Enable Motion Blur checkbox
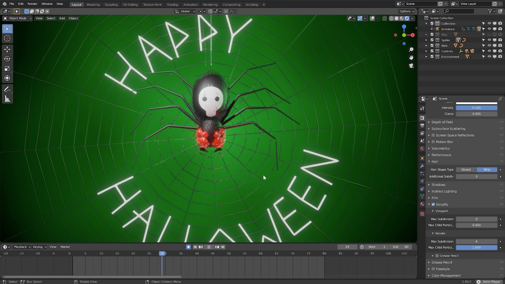This screenshot has height=284, width=505. [433, 142]
